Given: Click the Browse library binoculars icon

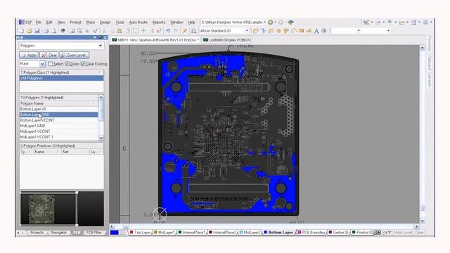Looking at the screenshot, I should (194, 31).
